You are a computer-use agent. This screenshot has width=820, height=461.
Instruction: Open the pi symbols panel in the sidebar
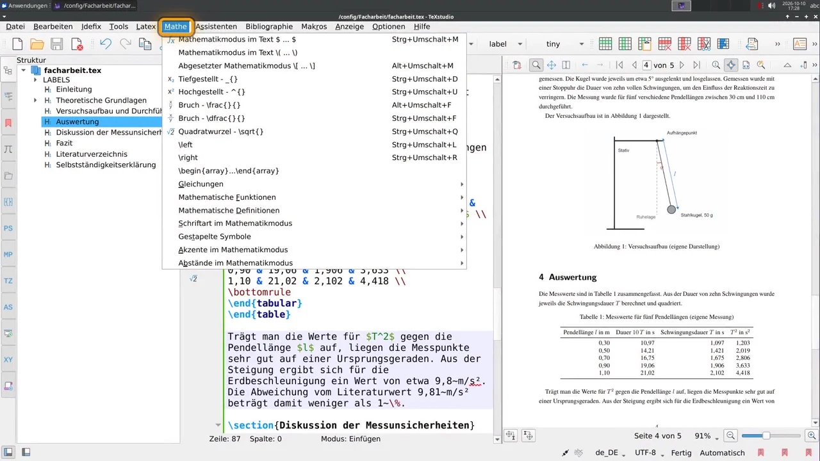click(x=8, y=149)
